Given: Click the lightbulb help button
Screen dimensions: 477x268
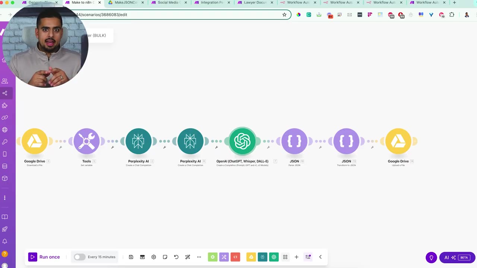Looking at the screenshot, I should [x=431, y=258].
